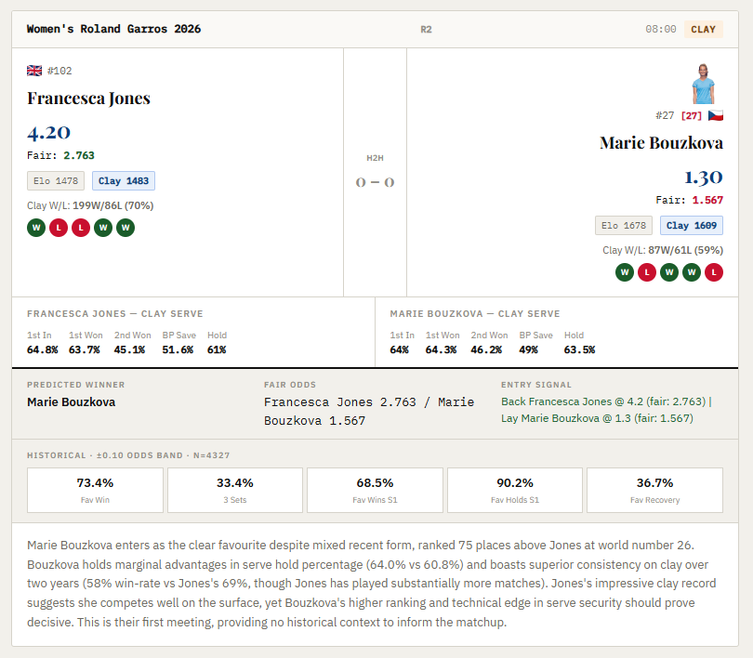753x658 pixels.
Task: Click the Lay Marie Bouzkova @ 1.3 signal
Action: (598, 418)
